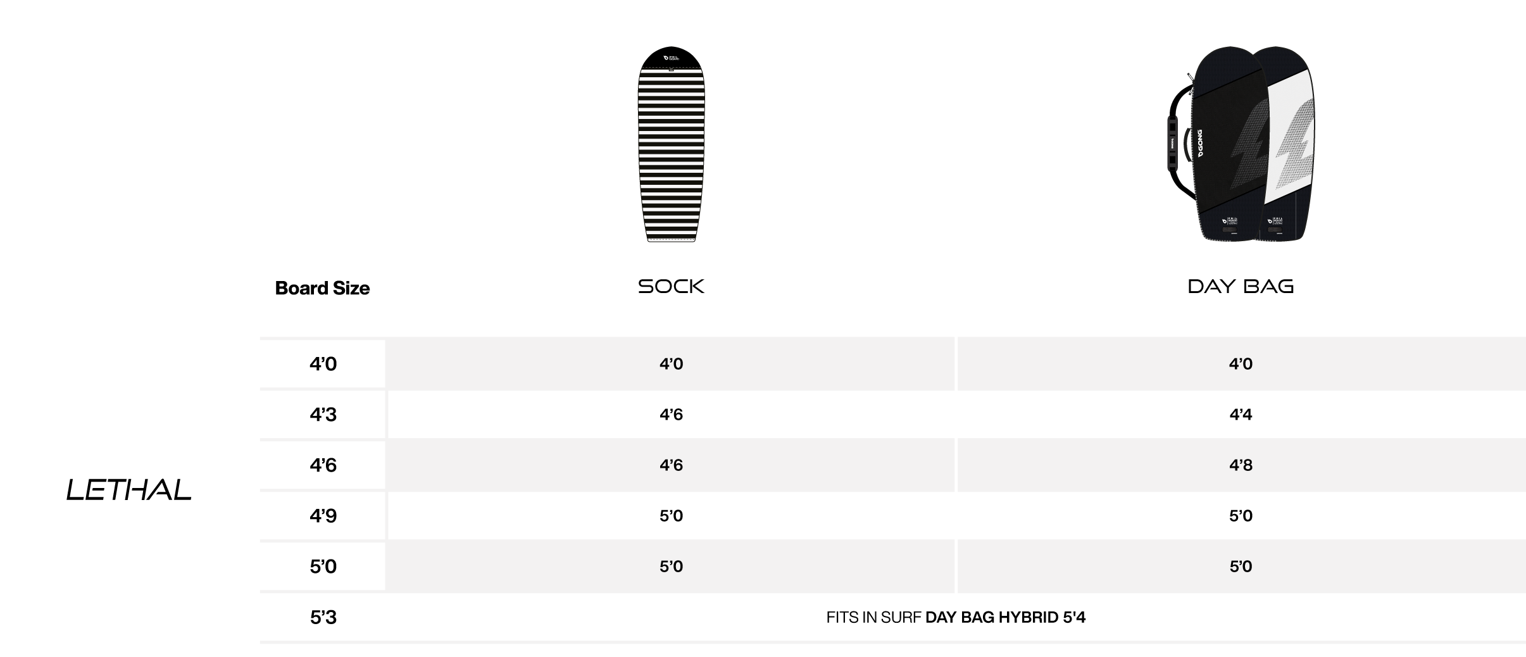Select board size 4'3 row label

click(x=323, y=415)
